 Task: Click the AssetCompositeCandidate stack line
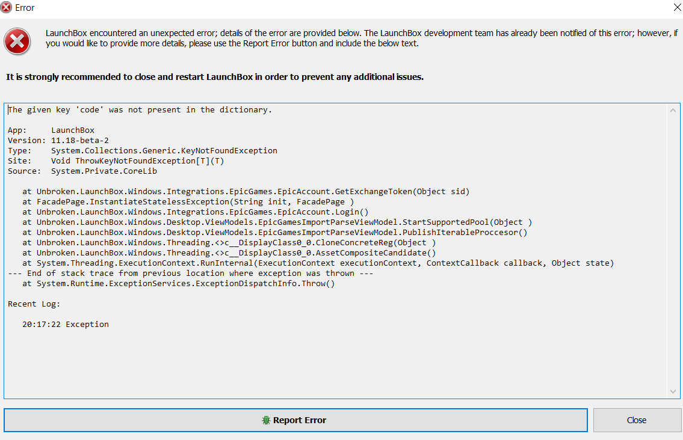coord(229,253)
